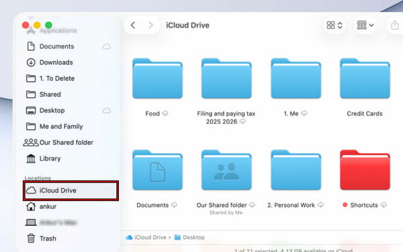Click the cloud status icon beside sidebar Desktop

coord(107,111)
